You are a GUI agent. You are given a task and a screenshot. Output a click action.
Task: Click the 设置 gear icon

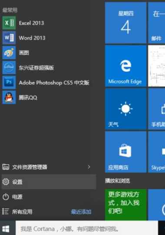click(6, 182)
